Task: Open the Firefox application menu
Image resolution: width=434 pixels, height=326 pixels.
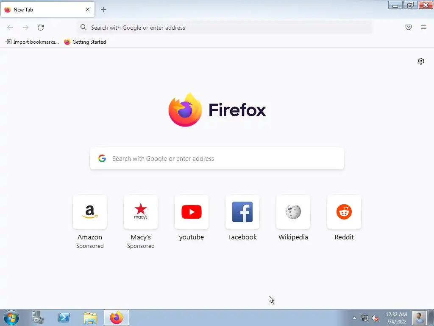Action: click(424, 27)
